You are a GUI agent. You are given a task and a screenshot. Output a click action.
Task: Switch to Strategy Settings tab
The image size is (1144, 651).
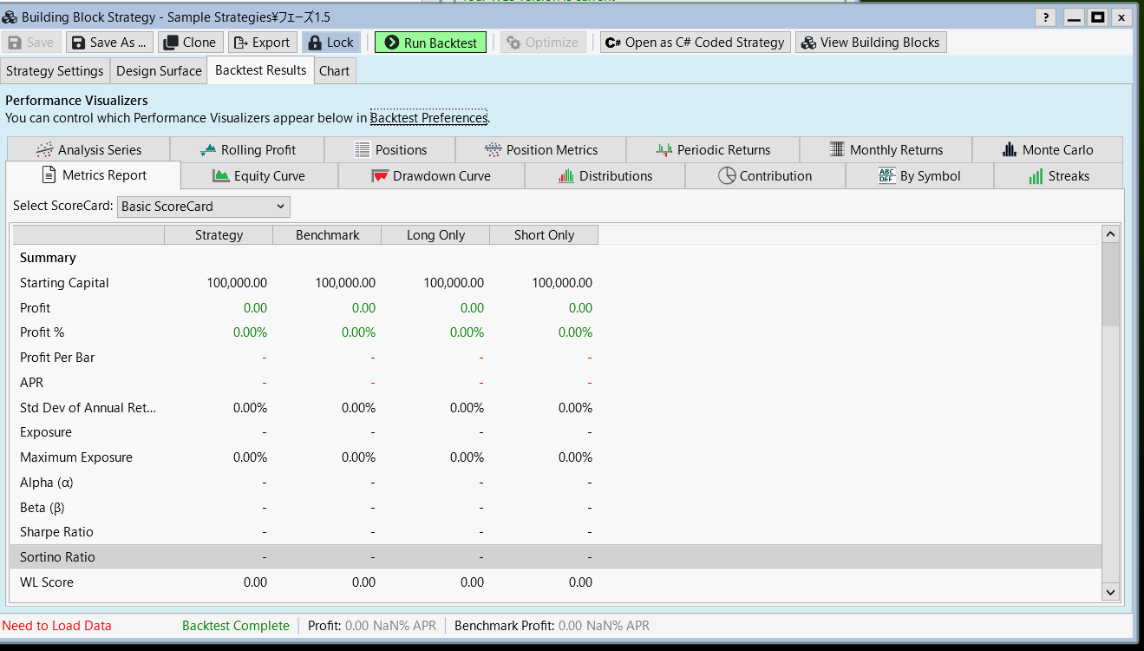click(x=55, y=71)
